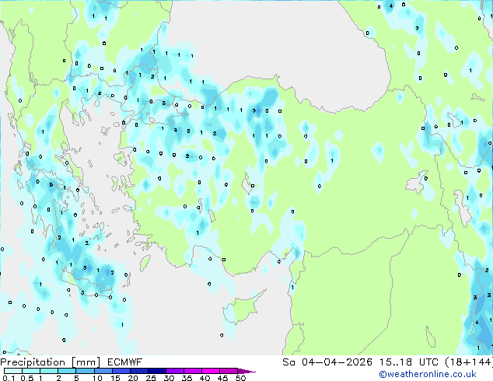Image resolution: width=493 pixels, height=381 pixels.
Task: Click the "[mm]" unit label
Action: pos(86,362)
